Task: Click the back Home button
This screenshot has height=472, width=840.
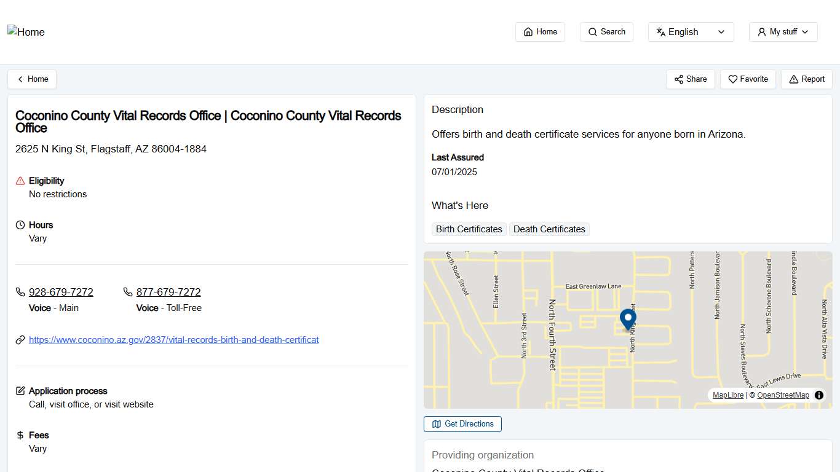Action: click(x=31, y=79)
